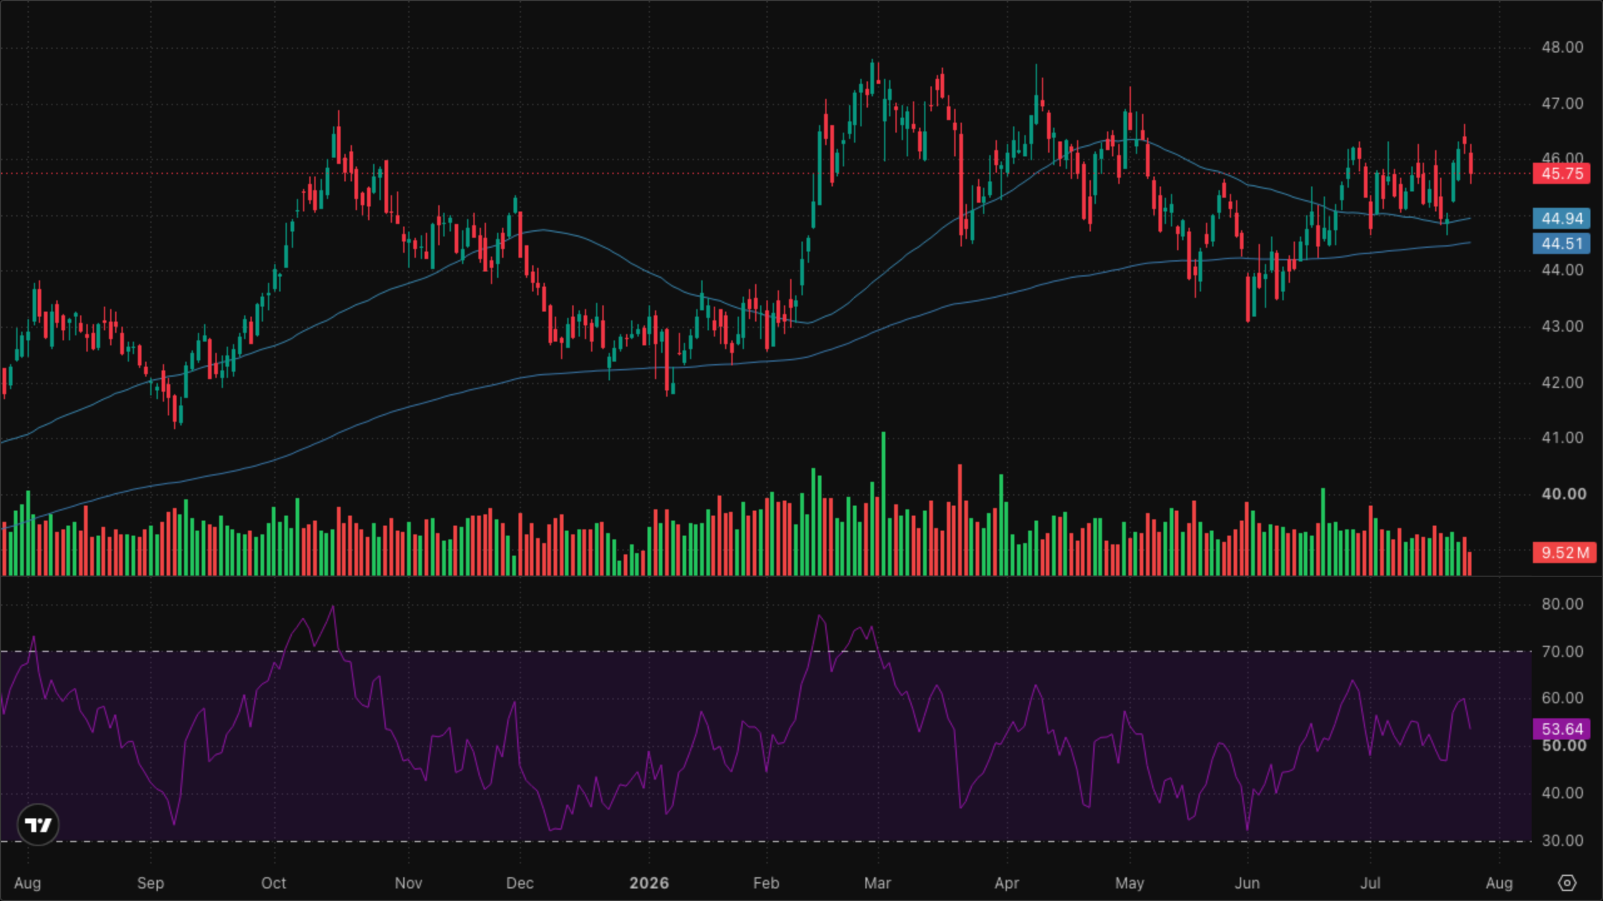
Task: Click the 48.00 level on price scale
Action: 1562,48
